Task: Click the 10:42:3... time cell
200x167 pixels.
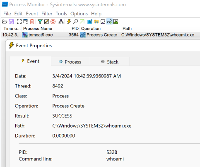Action: 11,35
